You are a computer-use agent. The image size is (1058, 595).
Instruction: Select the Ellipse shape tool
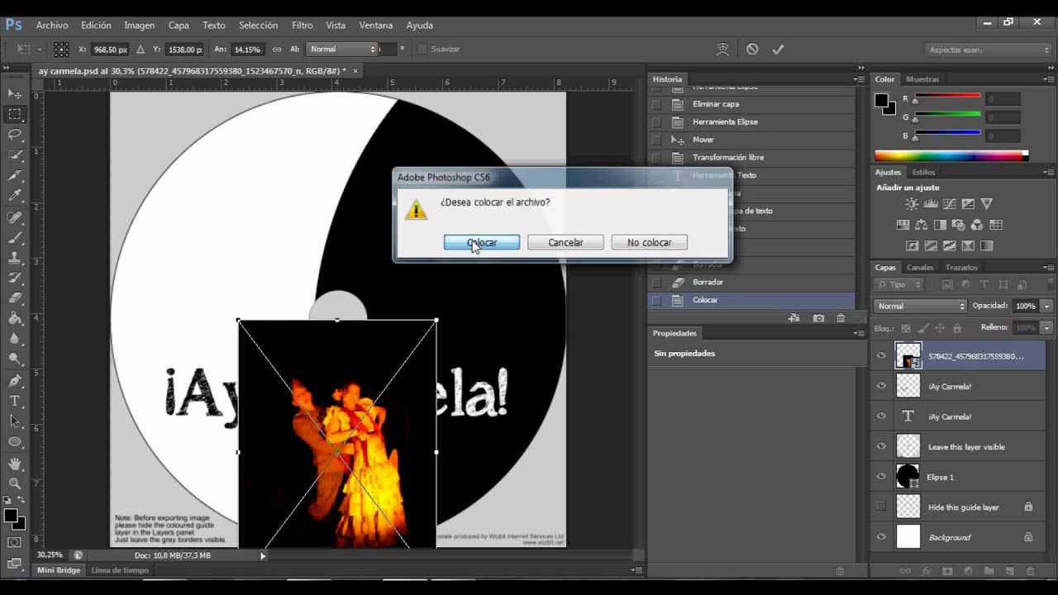coord(15,442)
